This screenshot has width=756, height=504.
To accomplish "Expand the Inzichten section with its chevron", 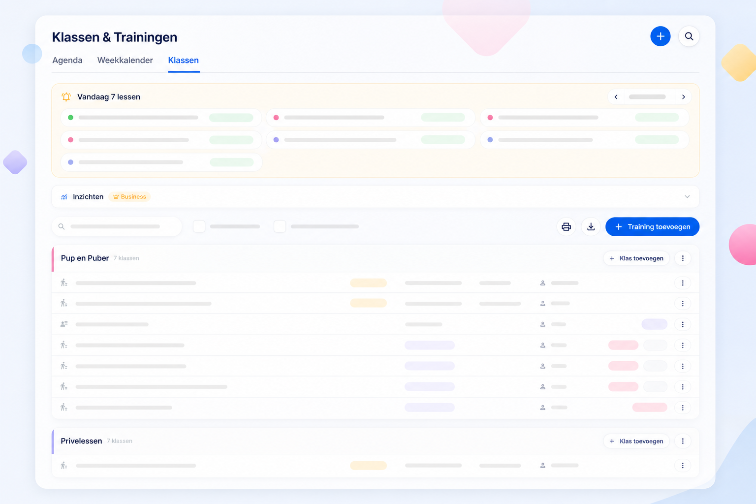I will click(687, 197).
